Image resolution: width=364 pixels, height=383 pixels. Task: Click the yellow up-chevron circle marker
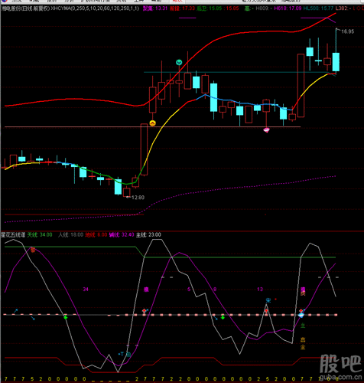pos(152,123)
